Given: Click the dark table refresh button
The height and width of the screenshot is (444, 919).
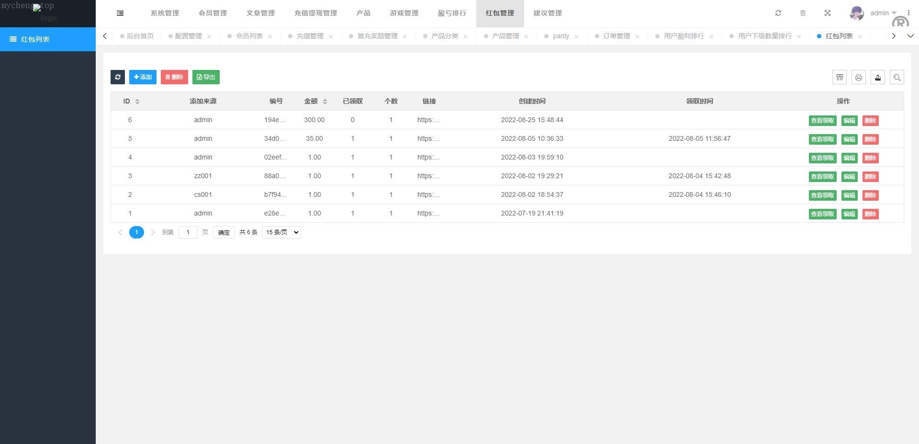Looking at the screenshot, I should coord(118,77).
